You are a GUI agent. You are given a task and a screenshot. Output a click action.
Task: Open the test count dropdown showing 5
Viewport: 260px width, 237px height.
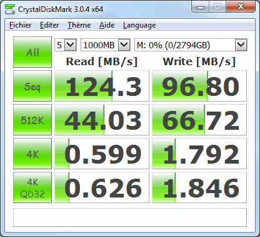click(x=66, y=45)
